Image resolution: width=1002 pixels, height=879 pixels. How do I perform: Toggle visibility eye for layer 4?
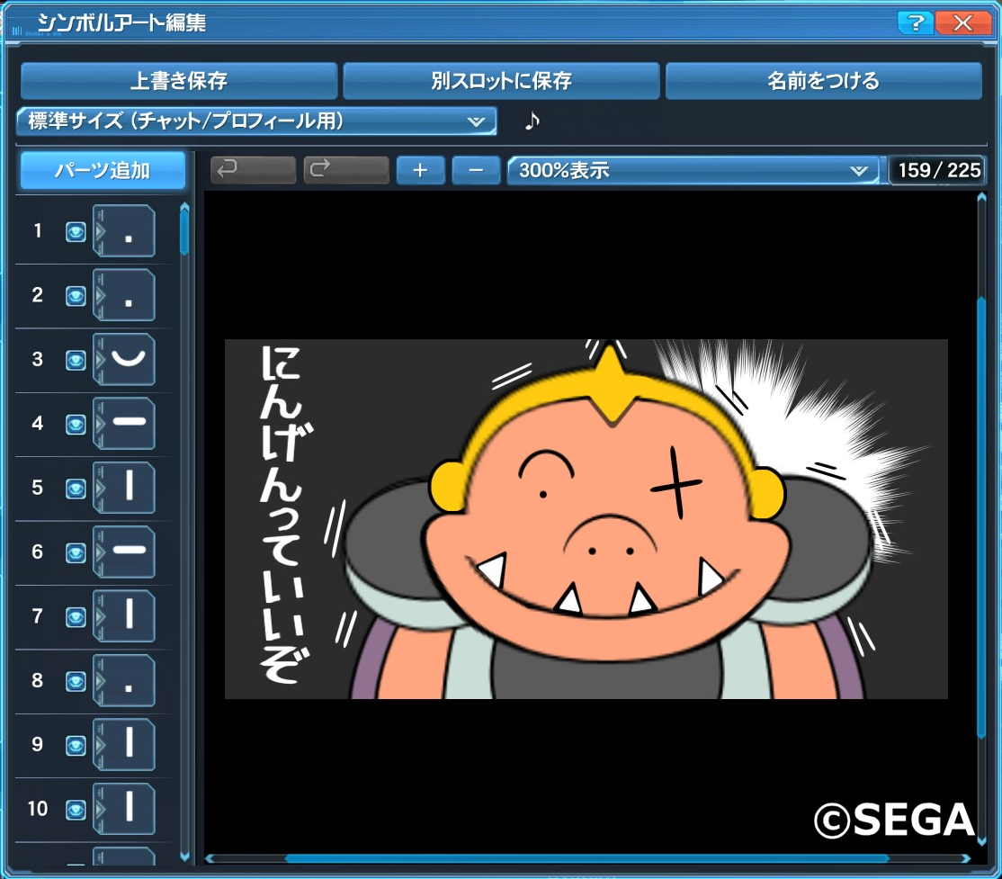76,425
